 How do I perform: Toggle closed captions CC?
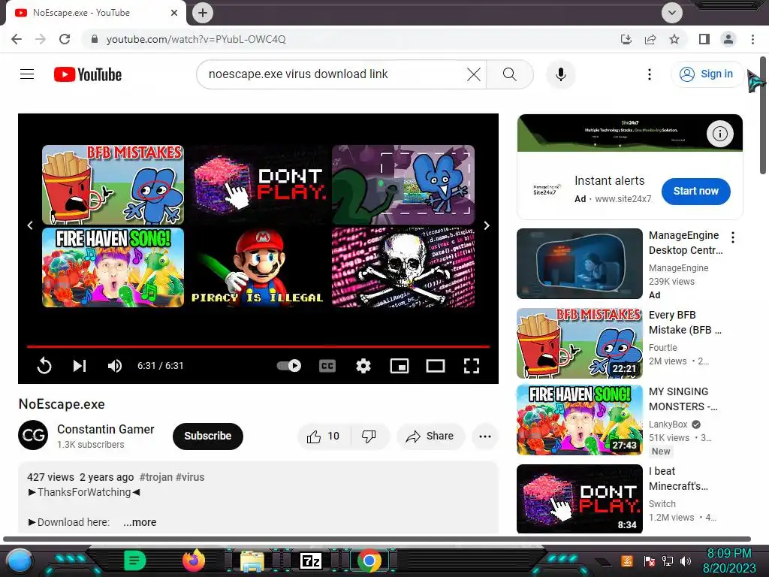click(327, 366)
